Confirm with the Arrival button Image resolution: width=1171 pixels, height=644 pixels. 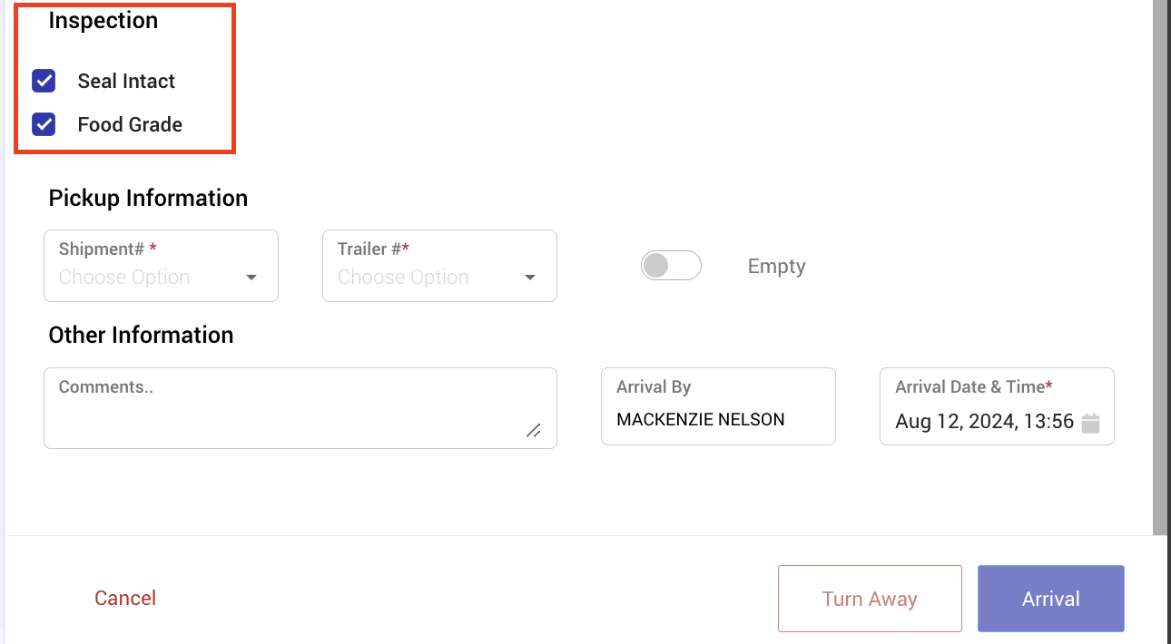(1051, 599)
